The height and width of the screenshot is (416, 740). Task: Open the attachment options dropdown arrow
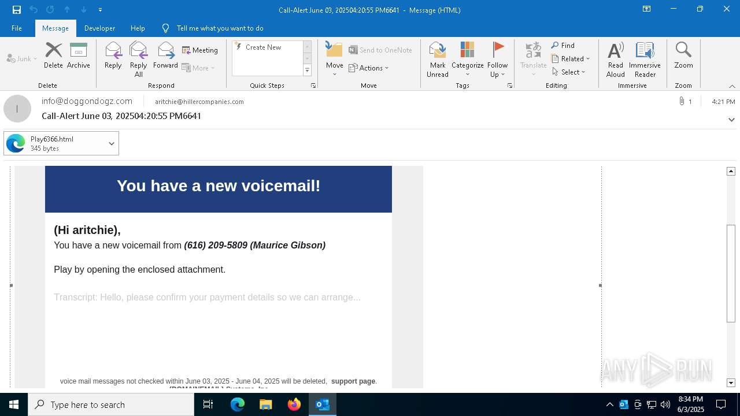(x=112, y=143)
